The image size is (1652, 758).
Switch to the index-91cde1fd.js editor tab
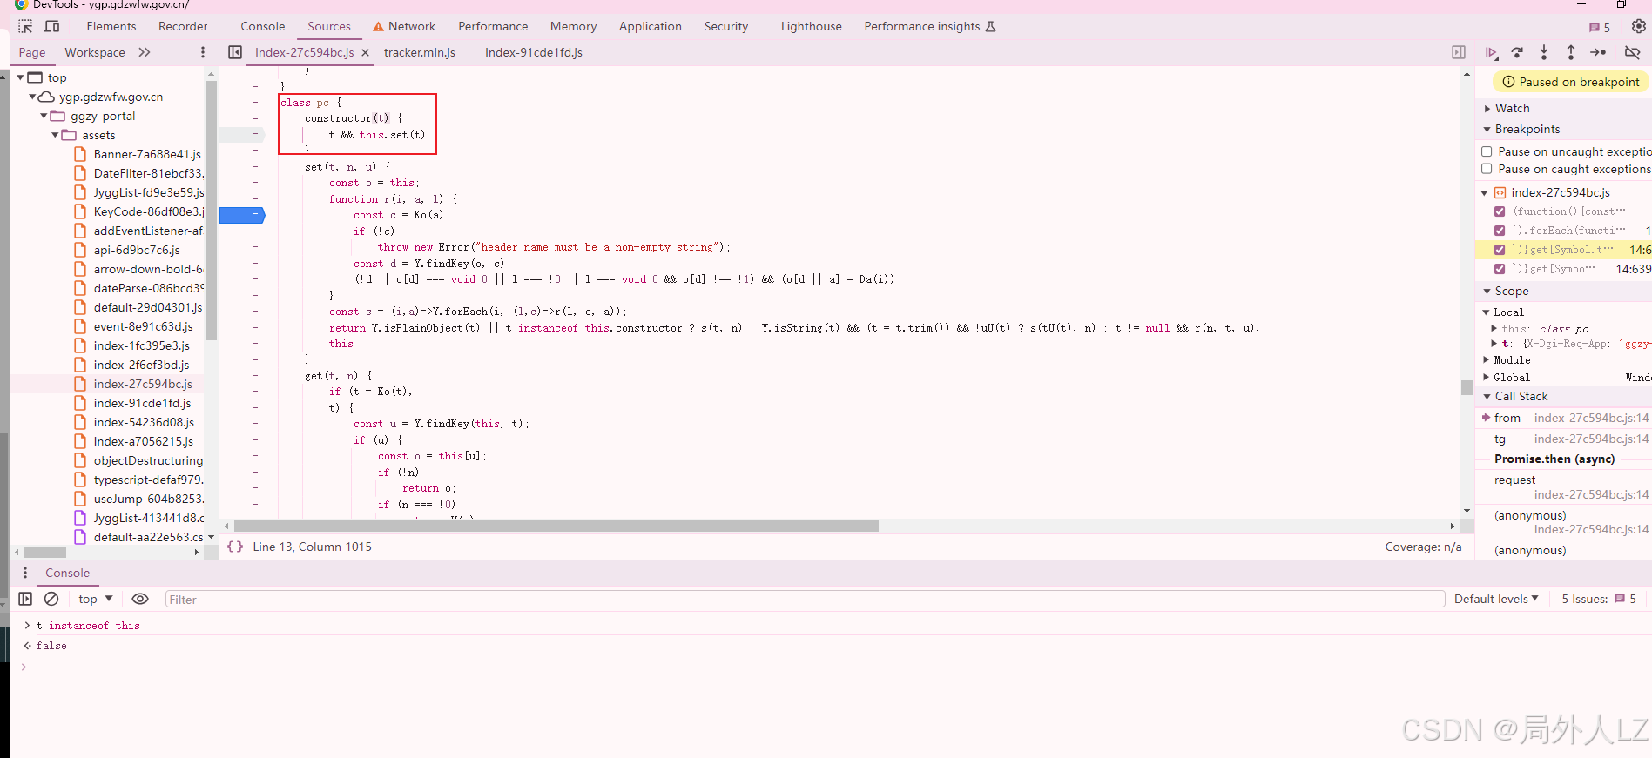pyautogui.click(x=534, y=52)
